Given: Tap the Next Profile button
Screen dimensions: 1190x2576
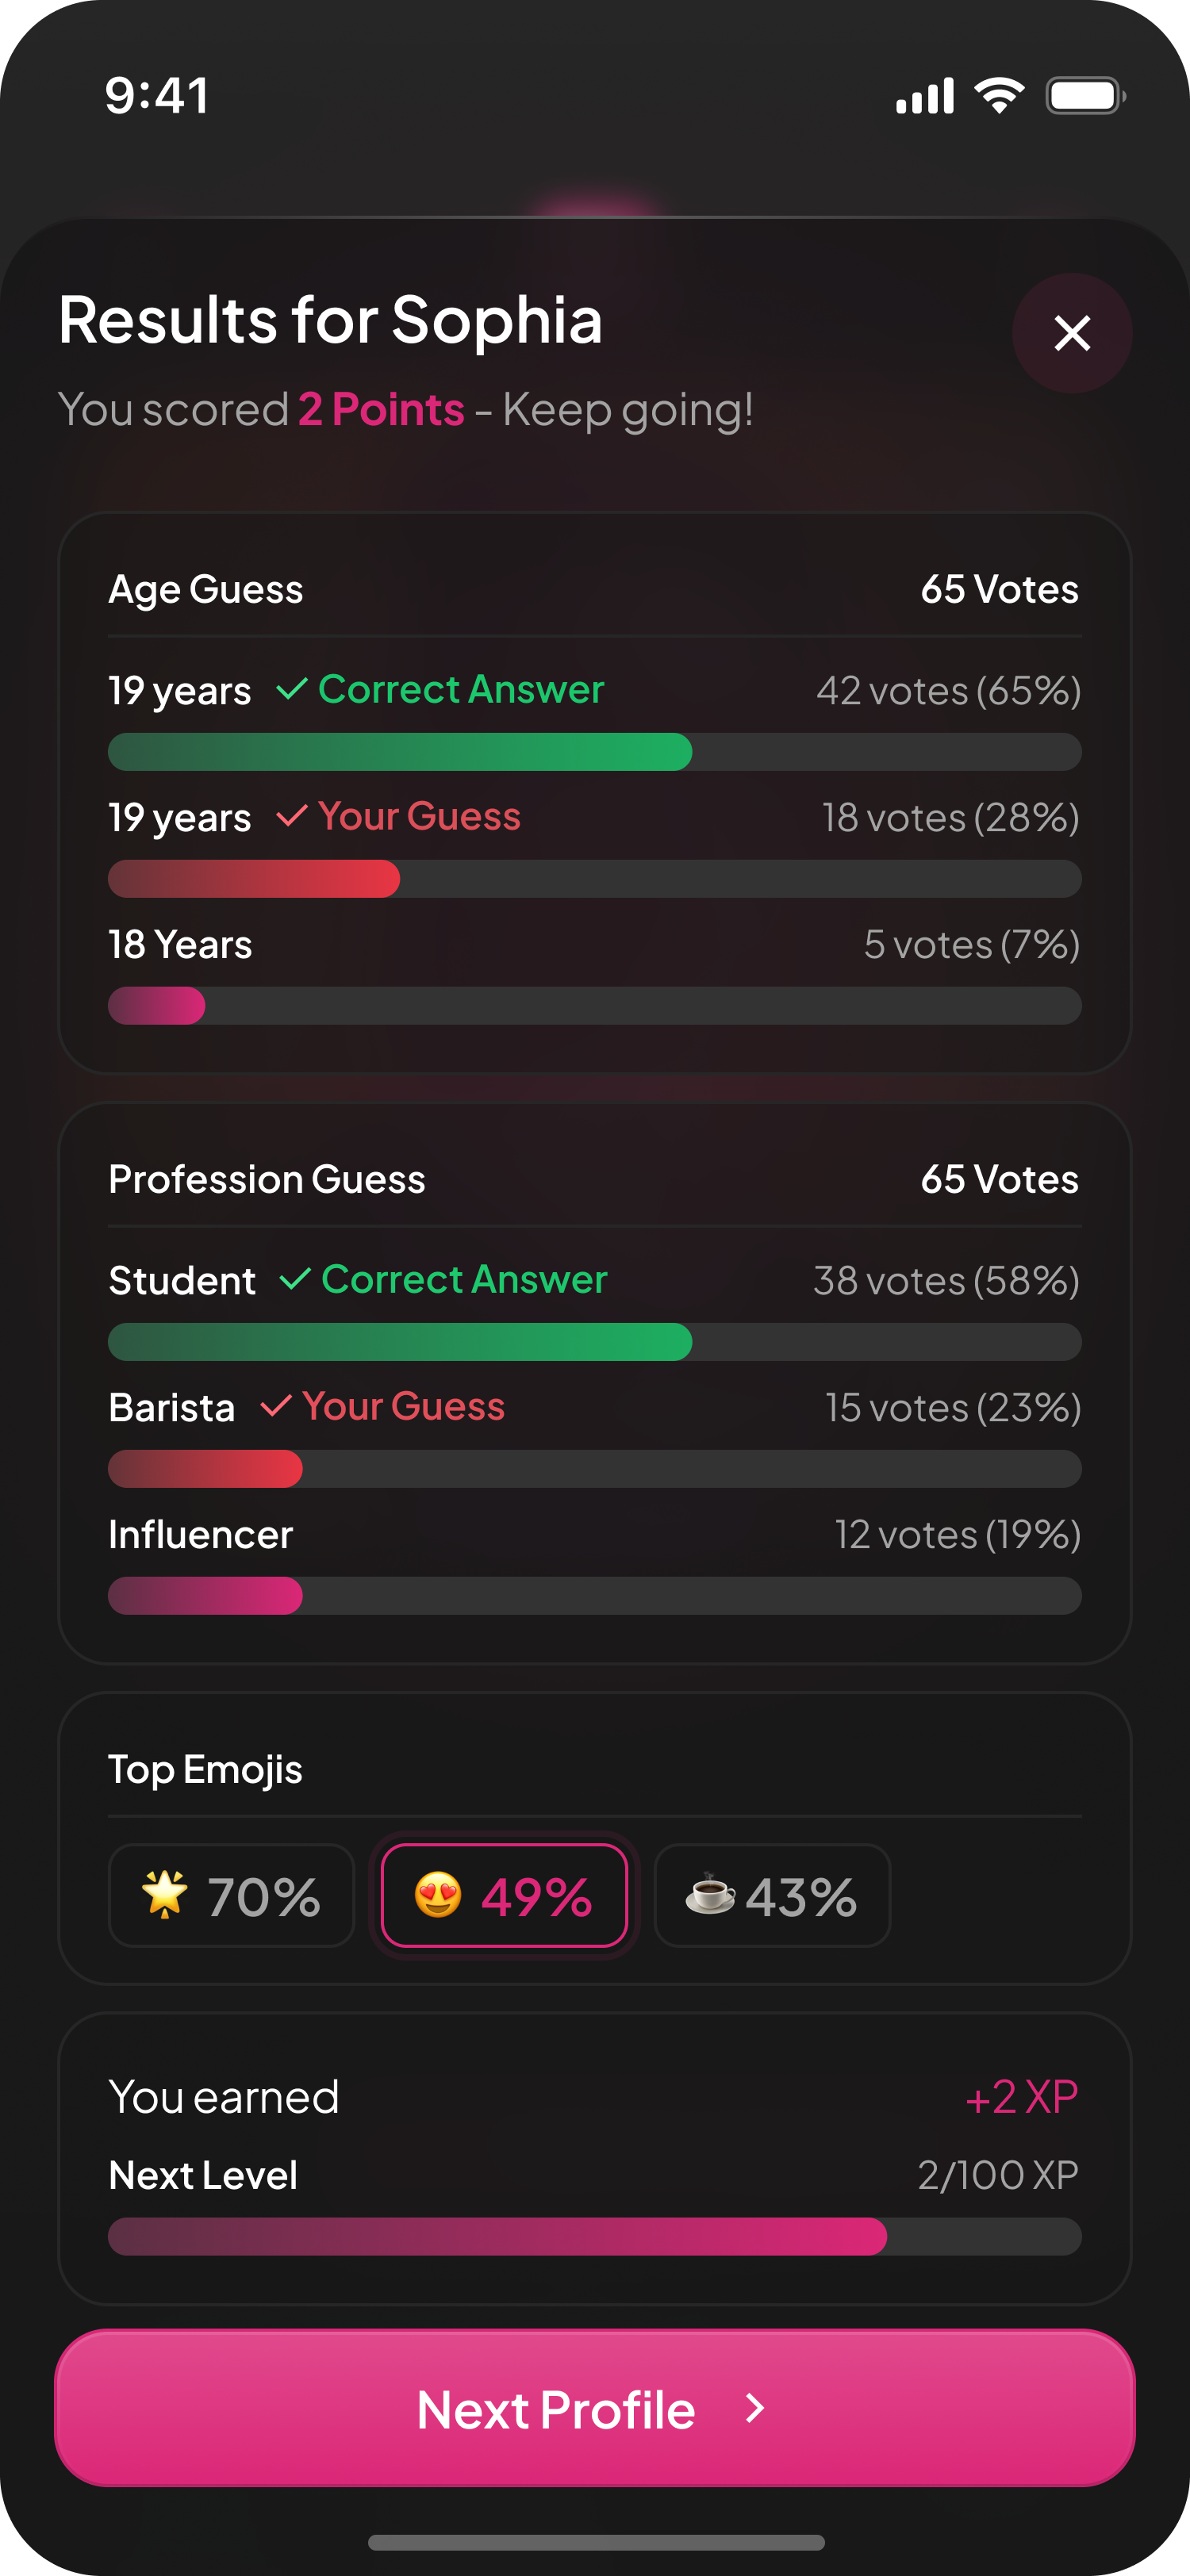Looking at the screenshot, I should point(595,2408).
